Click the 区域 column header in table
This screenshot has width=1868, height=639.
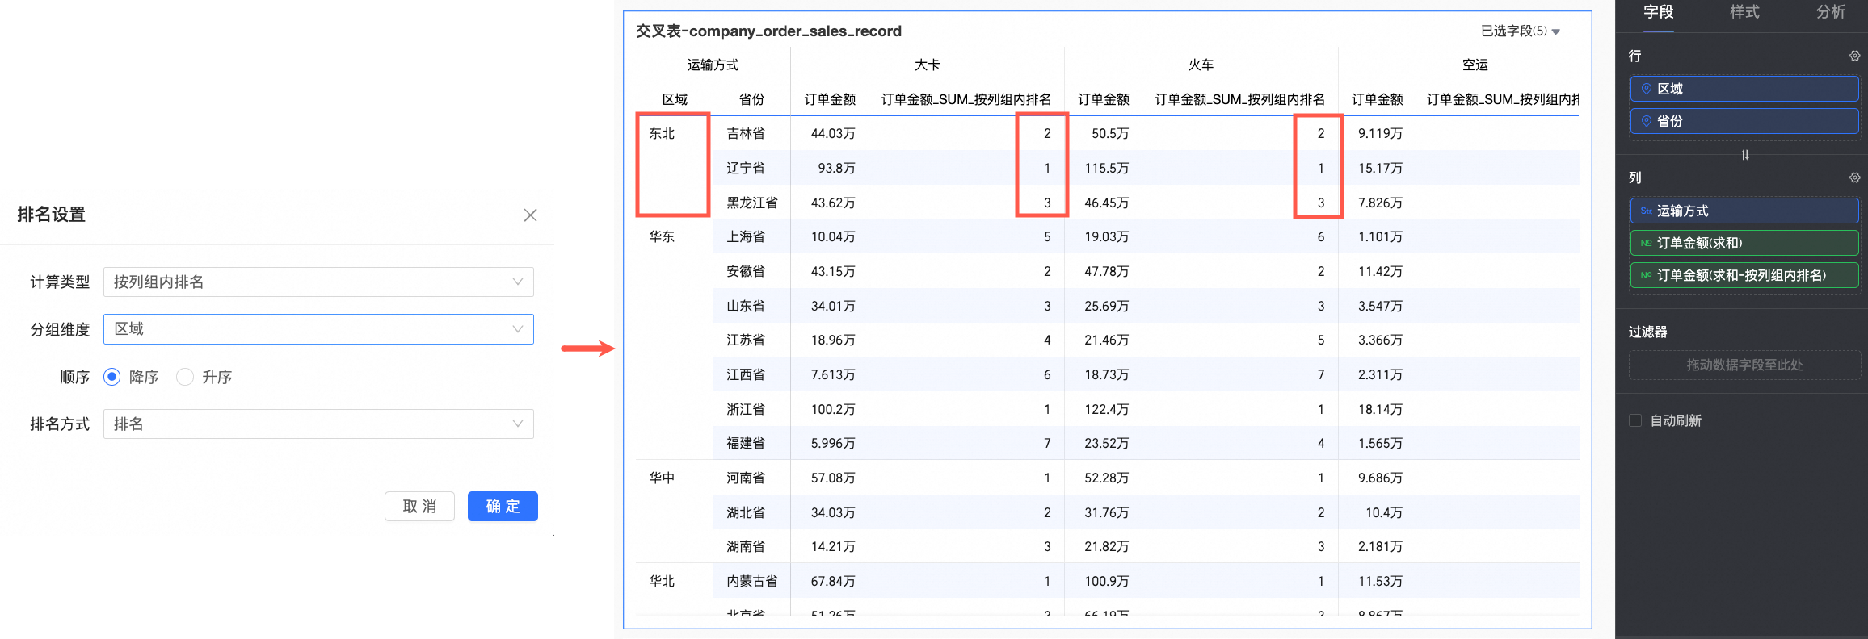point(675,99)
